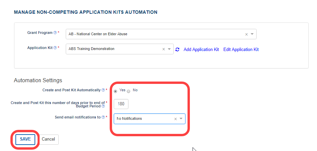Click help icon for Send email notifications
Viewport: 317px width, 151px height.
point(103,117)
